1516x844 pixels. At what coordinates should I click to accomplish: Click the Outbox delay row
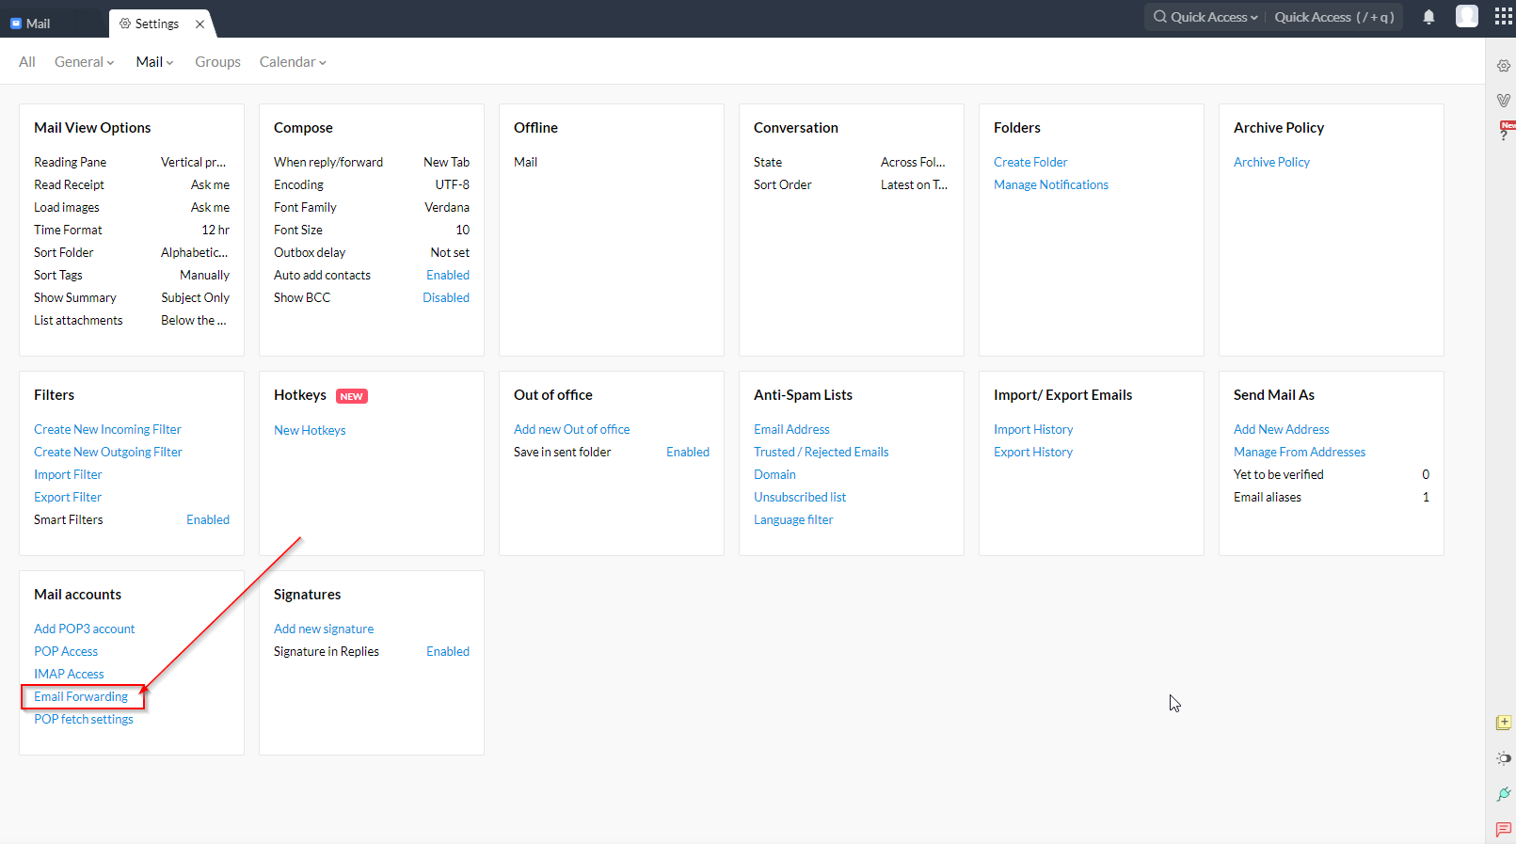pos(372,252)
